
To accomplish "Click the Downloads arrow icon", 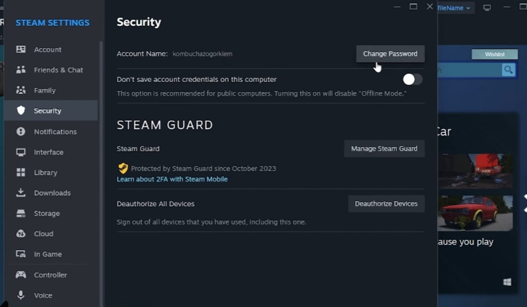I will (21, 192).
